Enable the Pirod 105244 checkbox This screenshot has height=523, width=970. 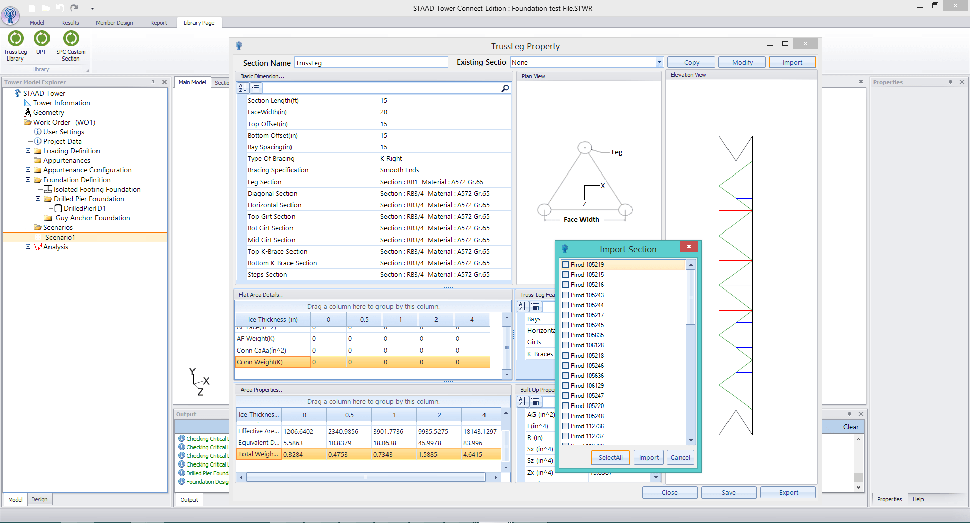pos(566,305)
